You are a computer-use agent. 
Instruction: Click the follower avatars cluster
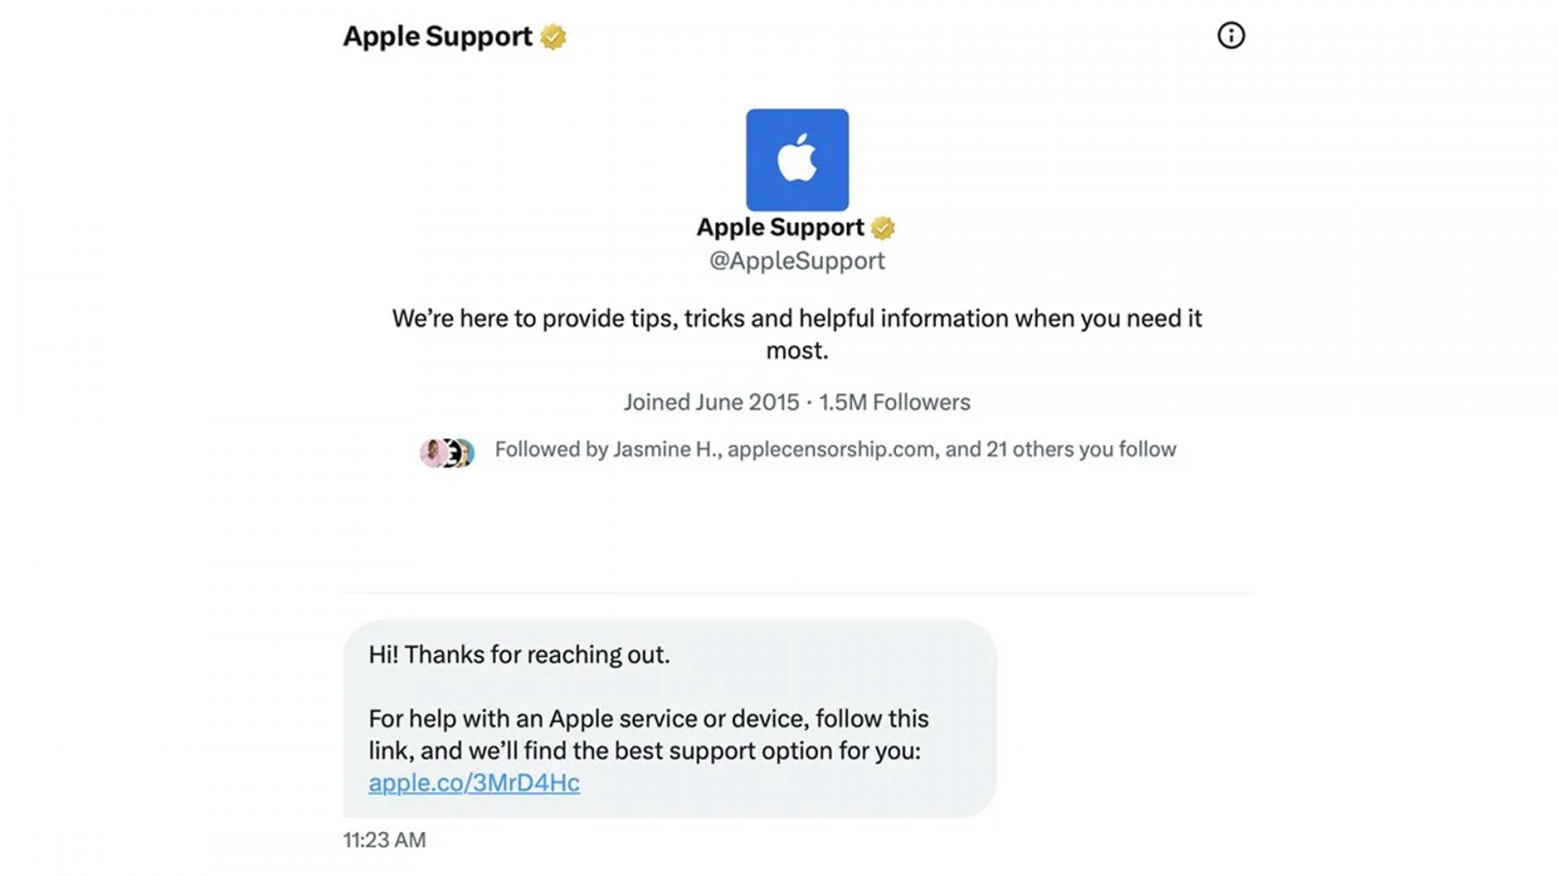447,453
